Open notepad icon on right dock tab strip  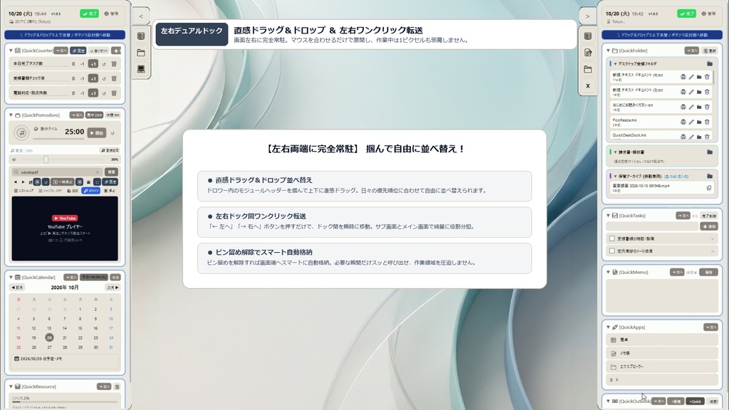(587, 53)
